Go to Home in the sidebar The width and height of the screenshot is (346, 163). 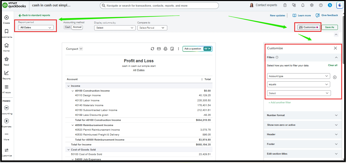click(6, 45)
